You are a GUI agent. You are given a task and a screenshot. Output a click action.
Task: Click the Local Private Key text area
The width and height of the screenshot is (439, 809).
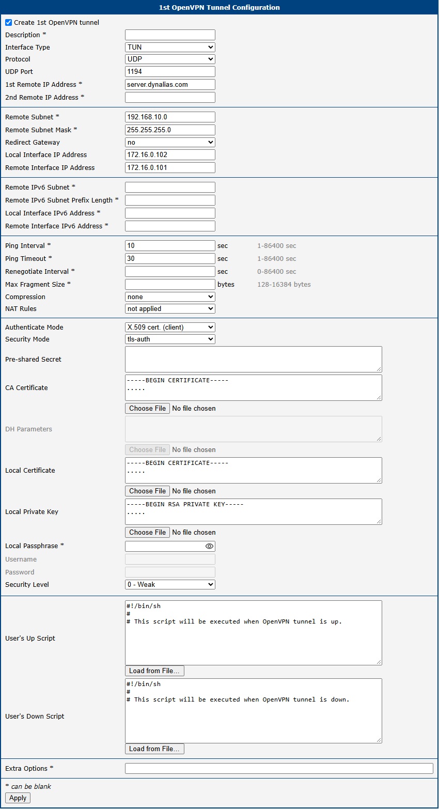coord(254,511)
